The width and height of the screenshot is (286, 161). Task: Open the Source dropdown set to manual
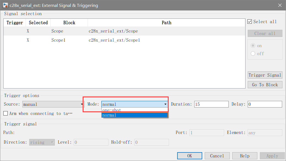point(53,104)
